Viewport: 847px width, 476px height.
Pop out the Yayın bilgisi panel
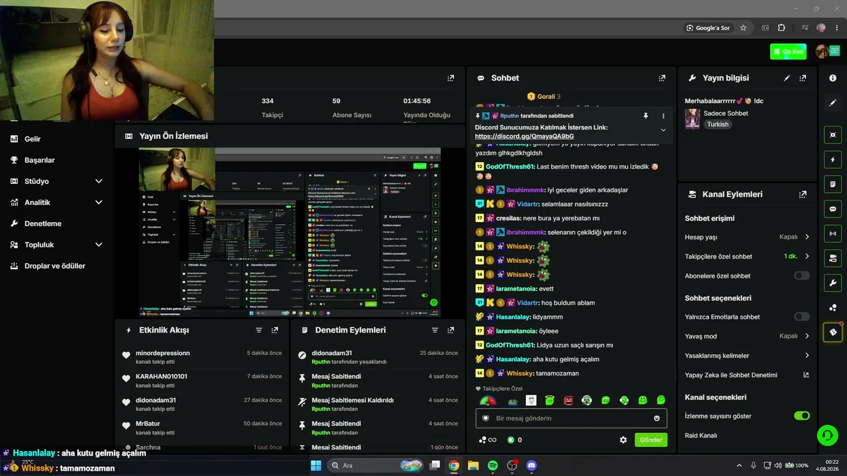click(803, 78)
